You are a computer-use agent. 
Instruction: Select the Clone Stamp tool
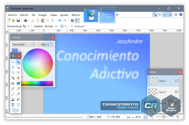click(13, 99)
